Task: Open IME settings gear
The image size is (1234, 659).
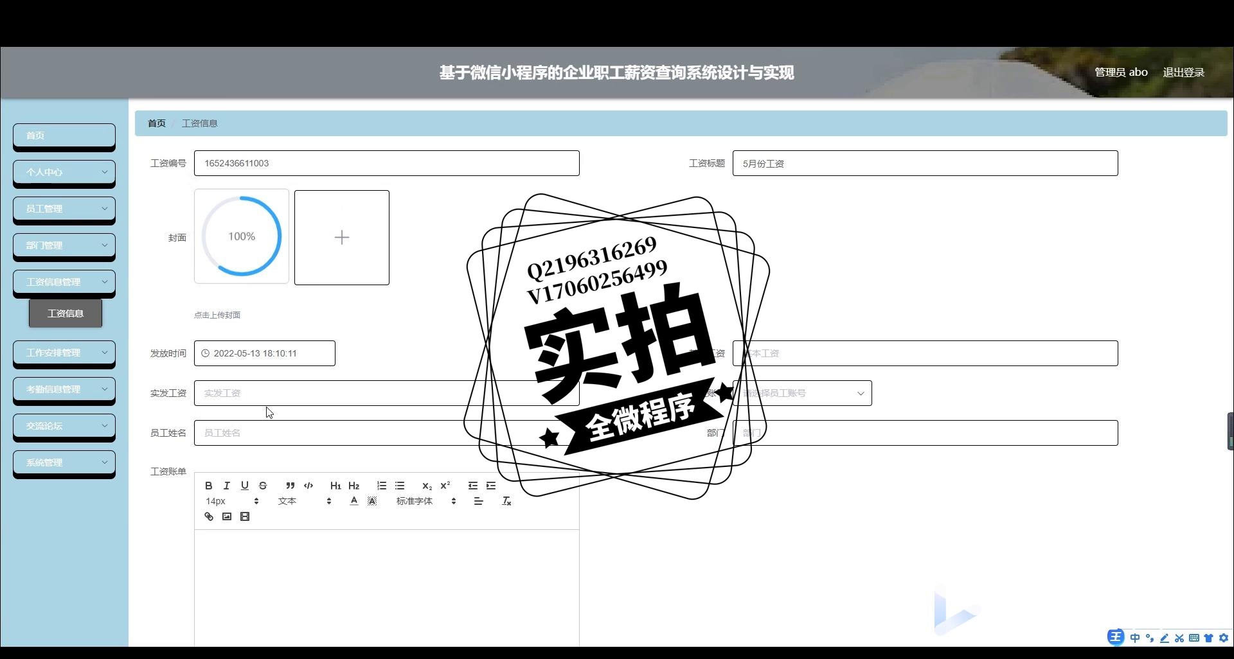Action: tap(1223, 638)
